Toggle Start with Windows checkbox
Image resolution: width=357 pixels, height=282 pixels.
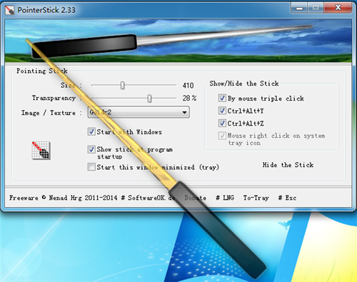click(x=91, y=131)
